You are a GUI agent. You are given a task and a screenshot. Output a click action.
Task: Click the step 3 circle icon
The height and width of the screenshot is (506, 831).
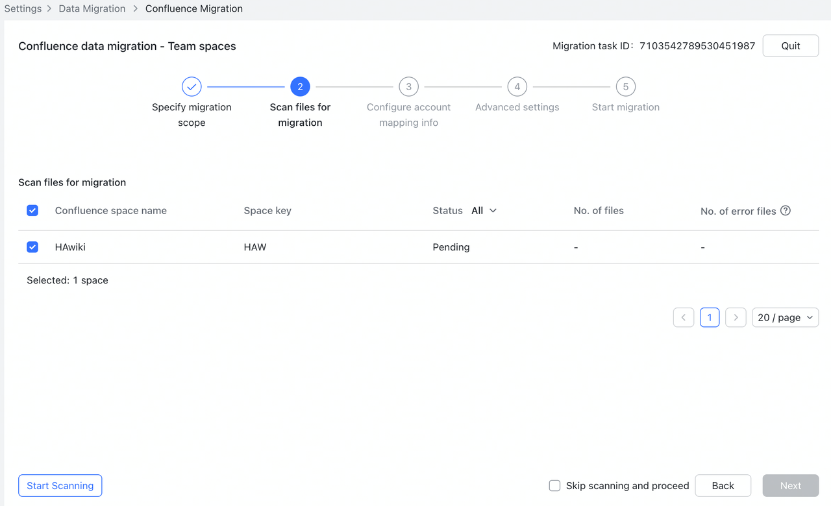point(408,86)
